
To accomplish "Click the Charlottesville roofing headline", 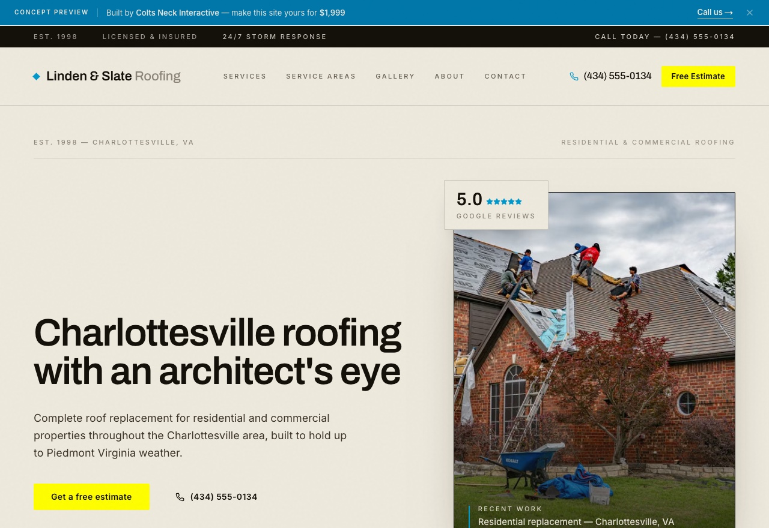I will [217, 352].
